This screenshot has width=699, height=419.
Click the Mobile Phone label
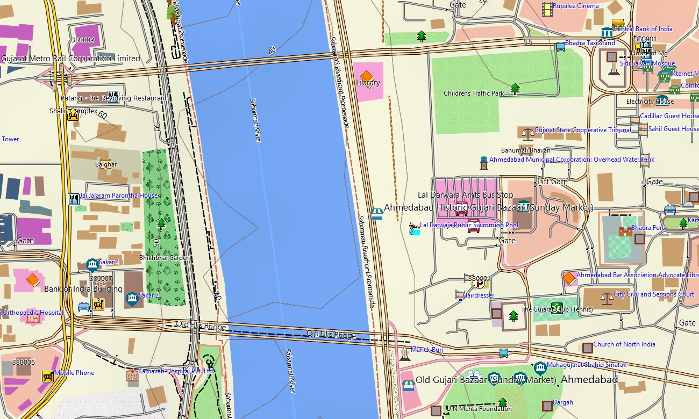(x=74, y=373)
